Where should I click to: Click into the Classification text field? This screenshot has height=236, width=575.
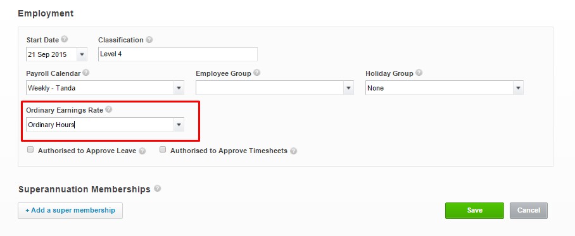[x=178, y=54]
